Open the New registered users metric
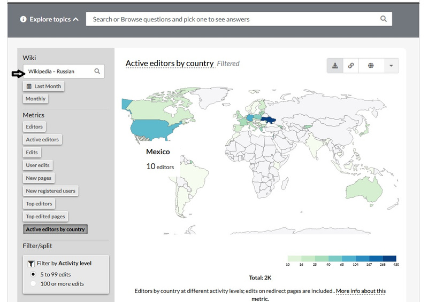 51,191
